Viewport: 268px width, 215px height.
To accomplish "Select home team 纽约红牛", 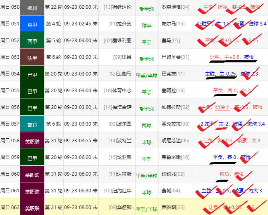I will coord(120,191).
